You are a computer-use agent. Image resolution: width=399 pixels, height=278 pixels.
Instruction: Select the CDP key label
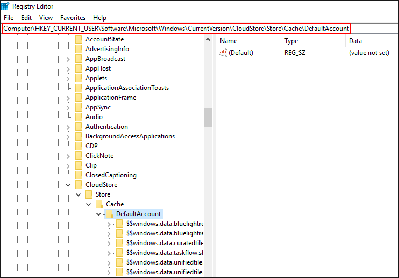pyautogui.click(x=91, y=146)
